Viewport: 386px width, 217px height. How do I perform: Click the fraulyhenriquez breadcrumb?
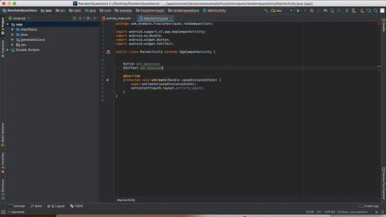point(150,11)
